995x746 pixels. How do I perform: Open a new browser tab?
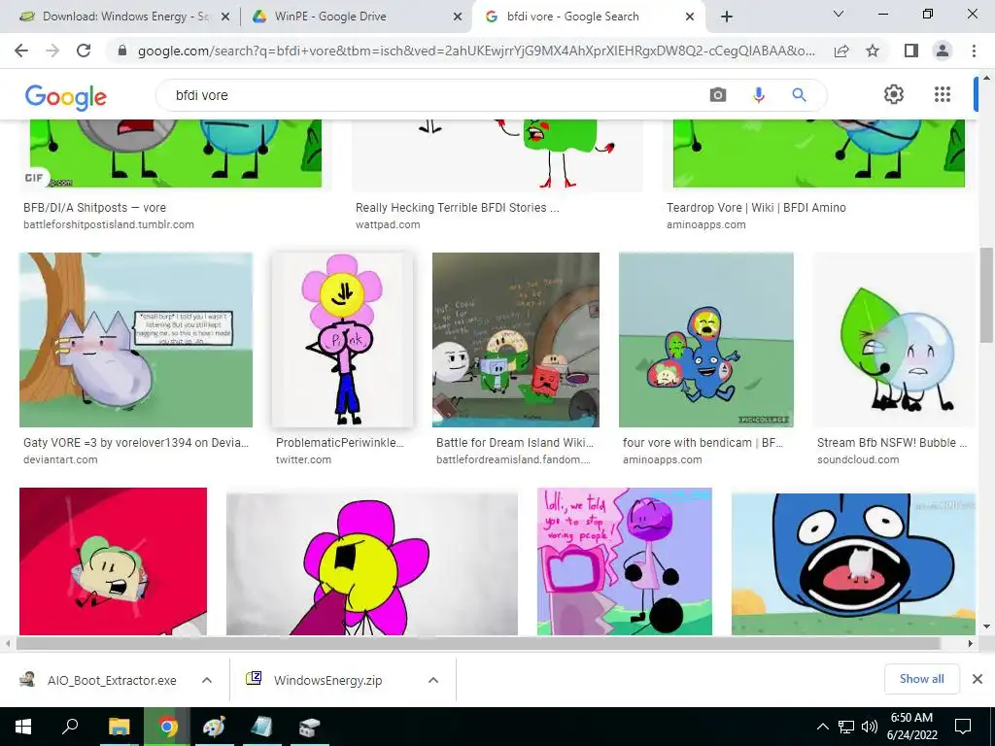pos(727,17)
